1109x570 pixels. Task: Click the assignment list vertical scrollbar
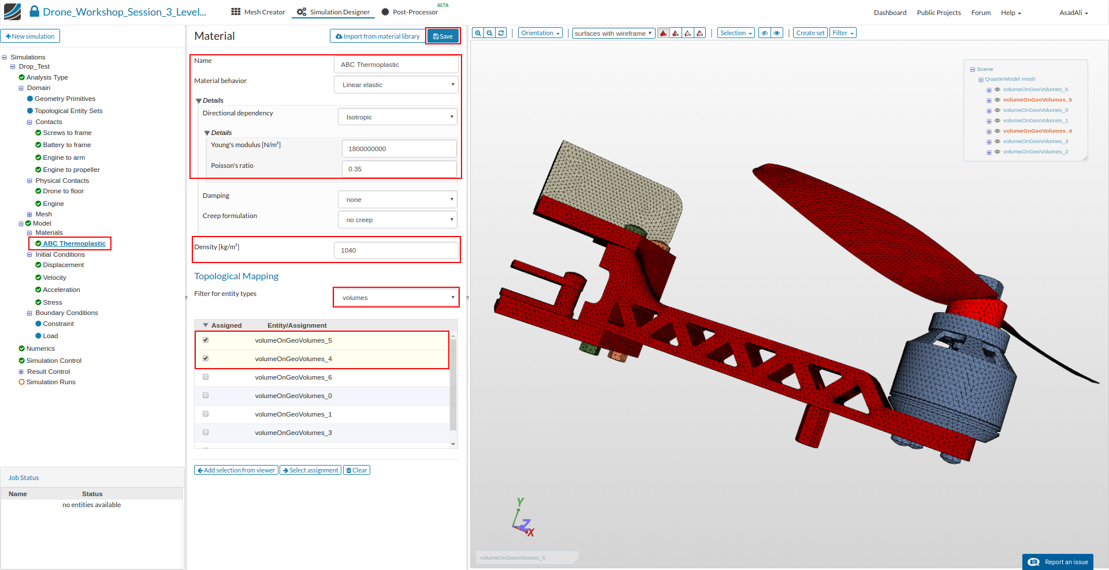pos(453,387)
